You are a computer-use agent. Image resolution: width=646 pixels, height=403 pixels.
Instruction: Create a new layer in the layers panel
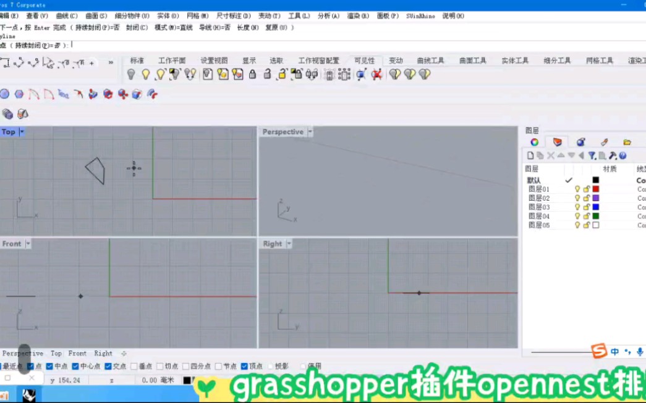click(531, 155)
